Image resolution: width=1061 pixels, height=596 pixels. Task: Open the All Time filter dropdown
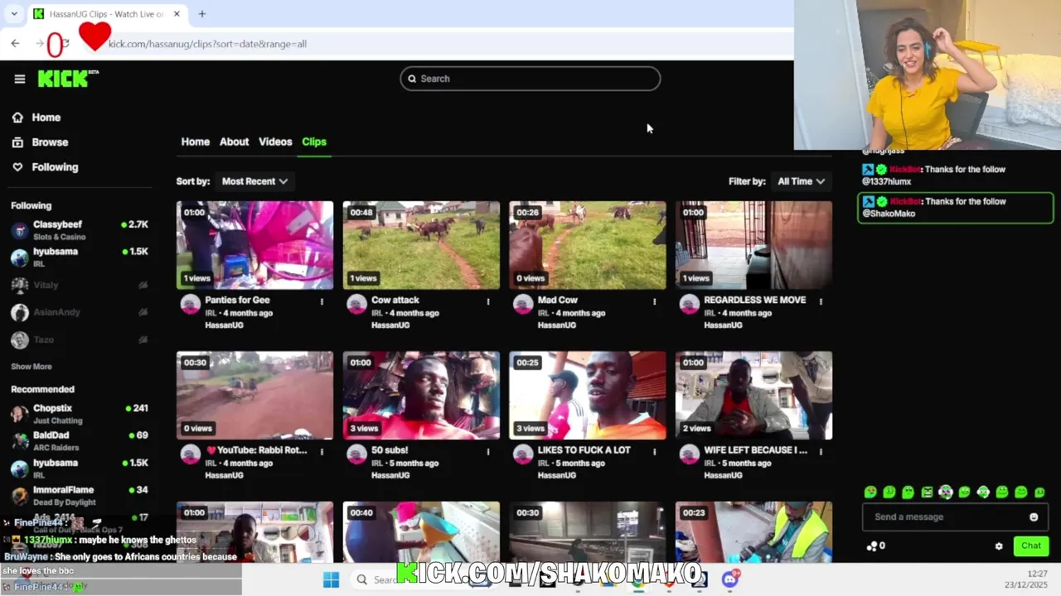(801, 181)
